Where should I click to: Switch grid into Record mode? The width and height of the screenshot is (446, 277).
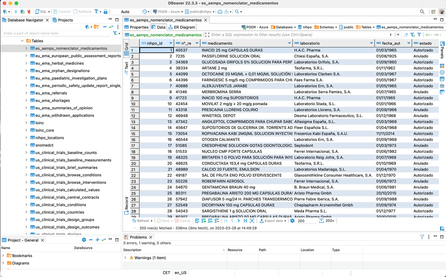pyautogui.click(x=126, y=206)
